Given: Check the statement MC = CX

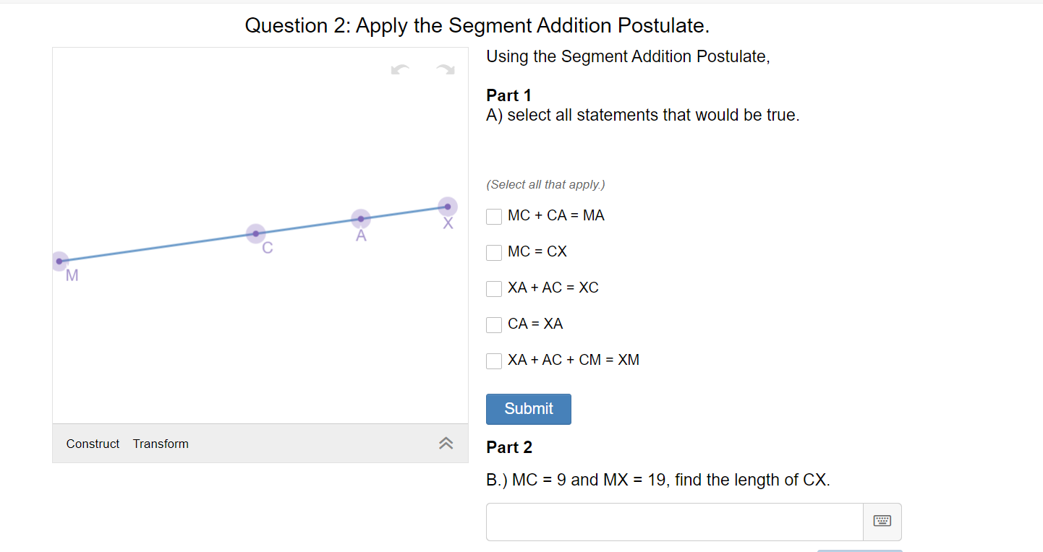Looking at the screenshot, I should [494, 252].
